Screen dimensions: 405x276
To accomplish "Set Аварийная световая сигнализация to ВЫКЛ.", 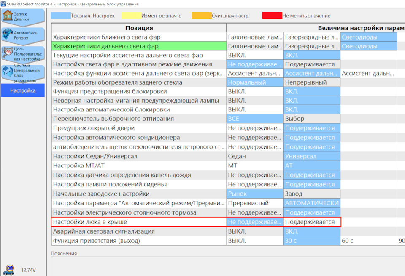I will coord(255,231).
